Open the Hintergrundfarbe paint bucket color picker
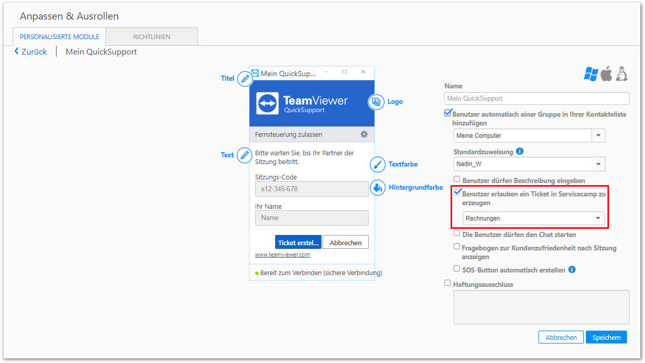Image resolution: width=645 pixels, height=363 pixels. (x=378, y=188)
